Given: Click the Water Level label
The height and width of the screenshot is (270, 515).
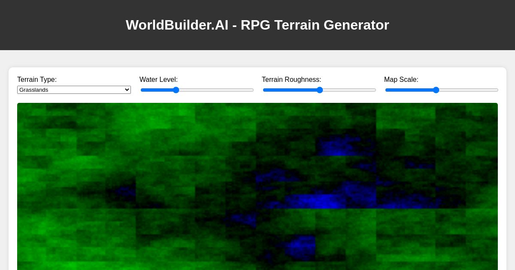Looking at the screenshot, I should click(x=159, y=80).
